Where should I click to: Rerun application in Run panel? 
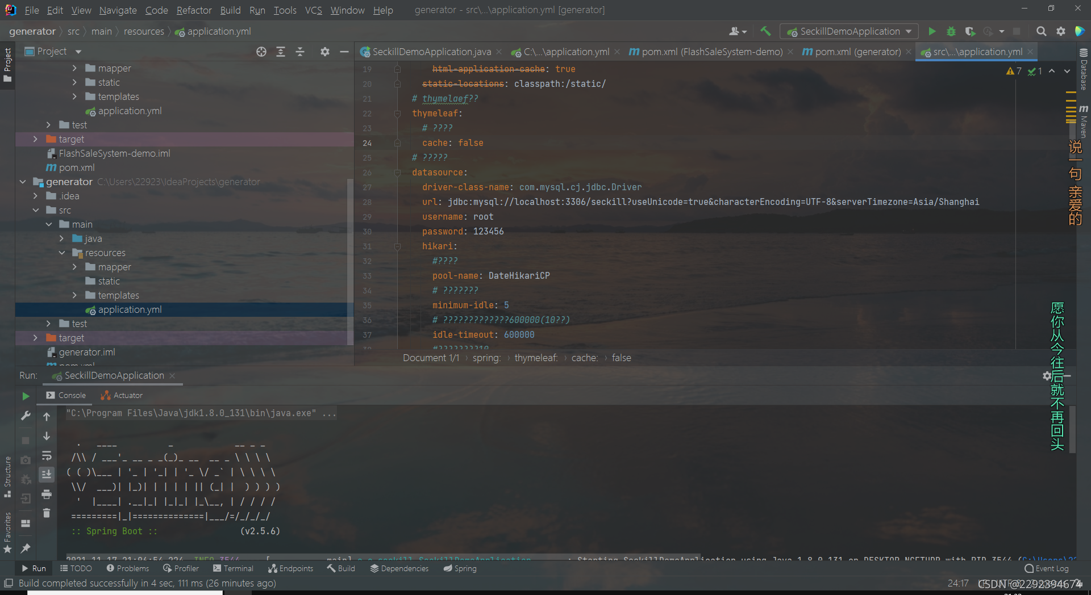26,396
